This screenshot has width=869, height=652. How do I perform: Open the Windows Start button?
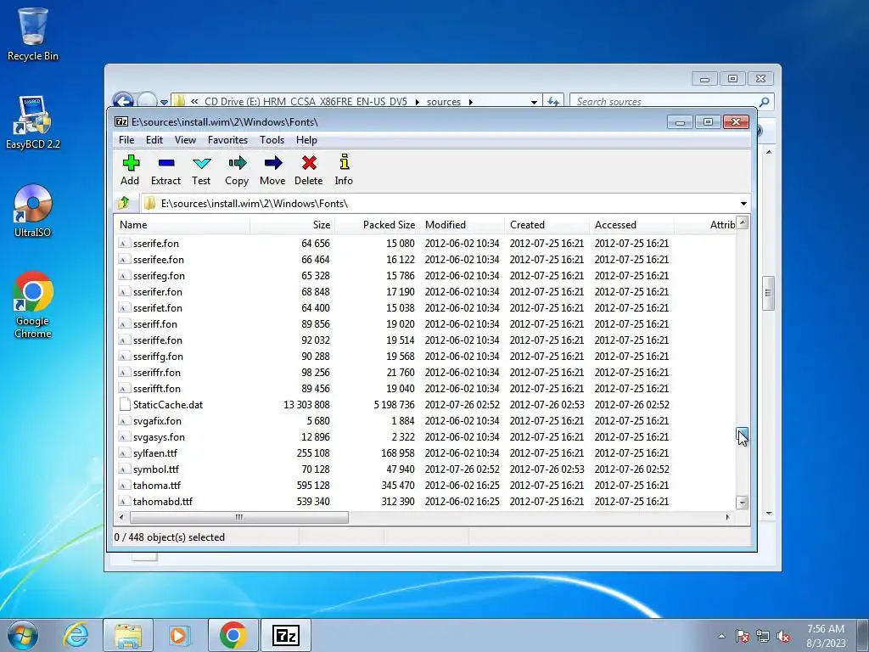click(23, 635)
